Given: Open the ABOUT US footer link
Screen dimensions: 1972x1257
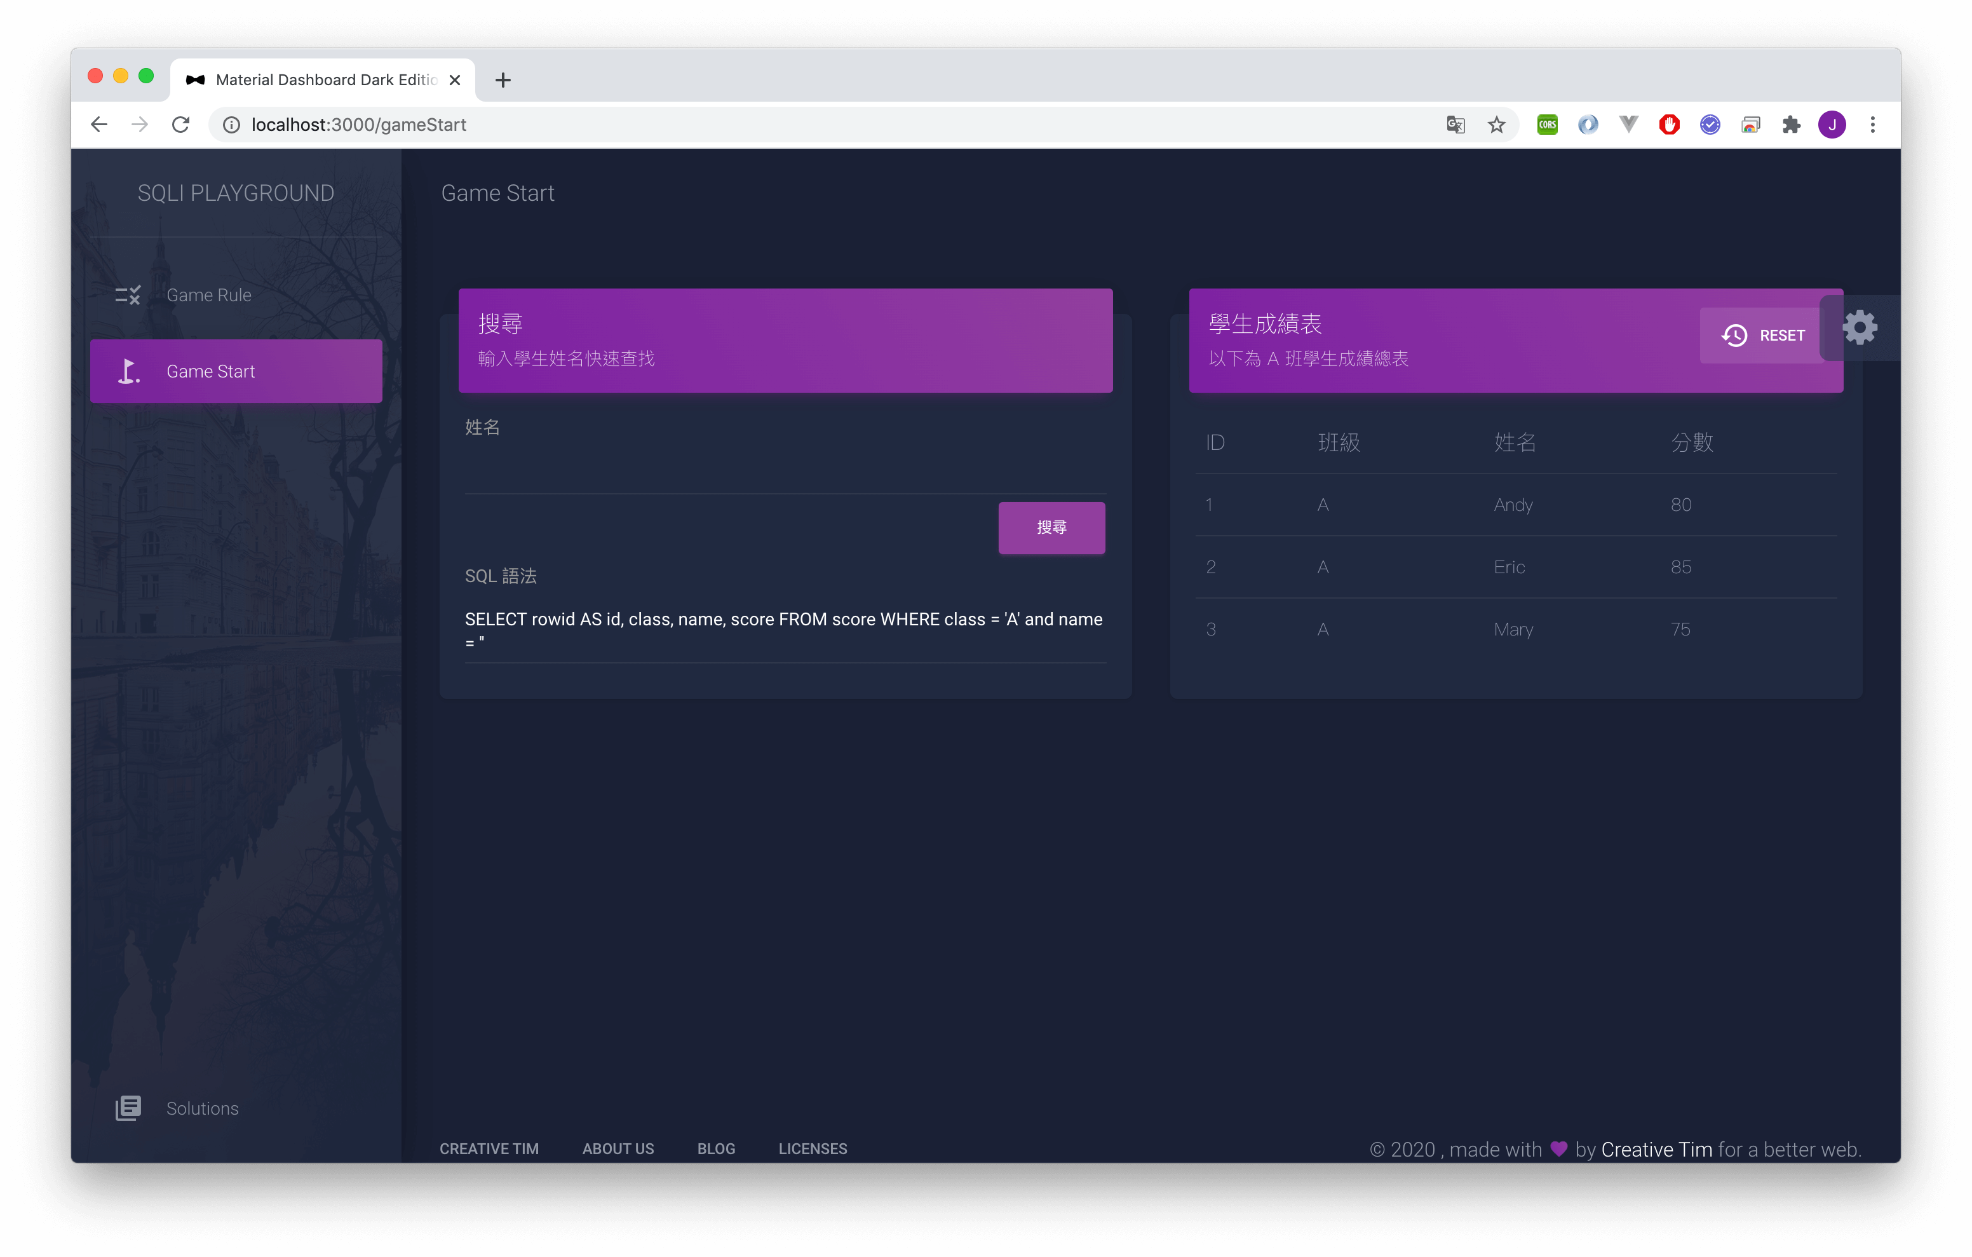Looking at the screenshot, I should click(618, 1149).
